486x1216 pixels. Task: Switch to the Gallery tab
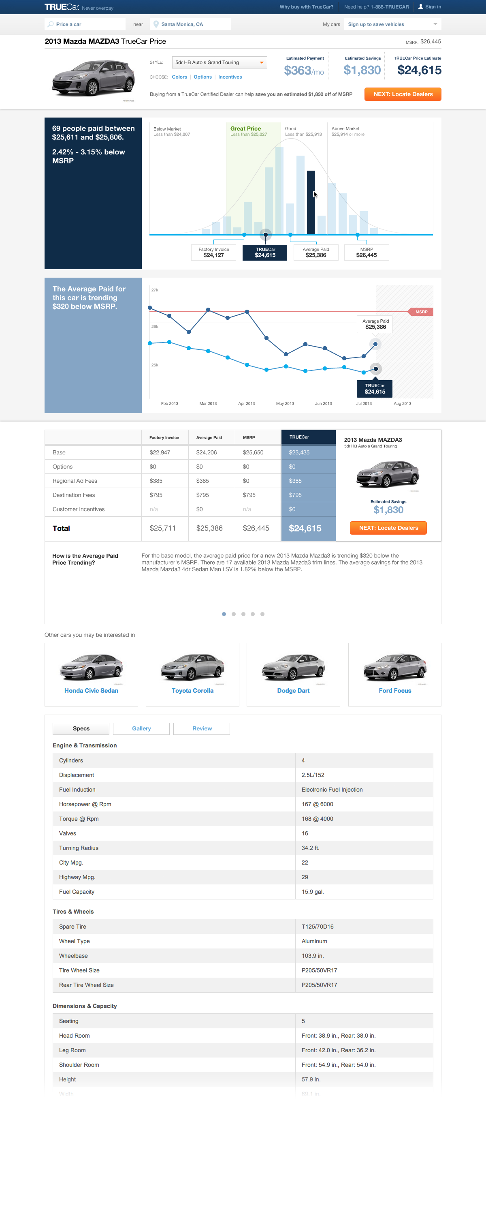(141, 728)
